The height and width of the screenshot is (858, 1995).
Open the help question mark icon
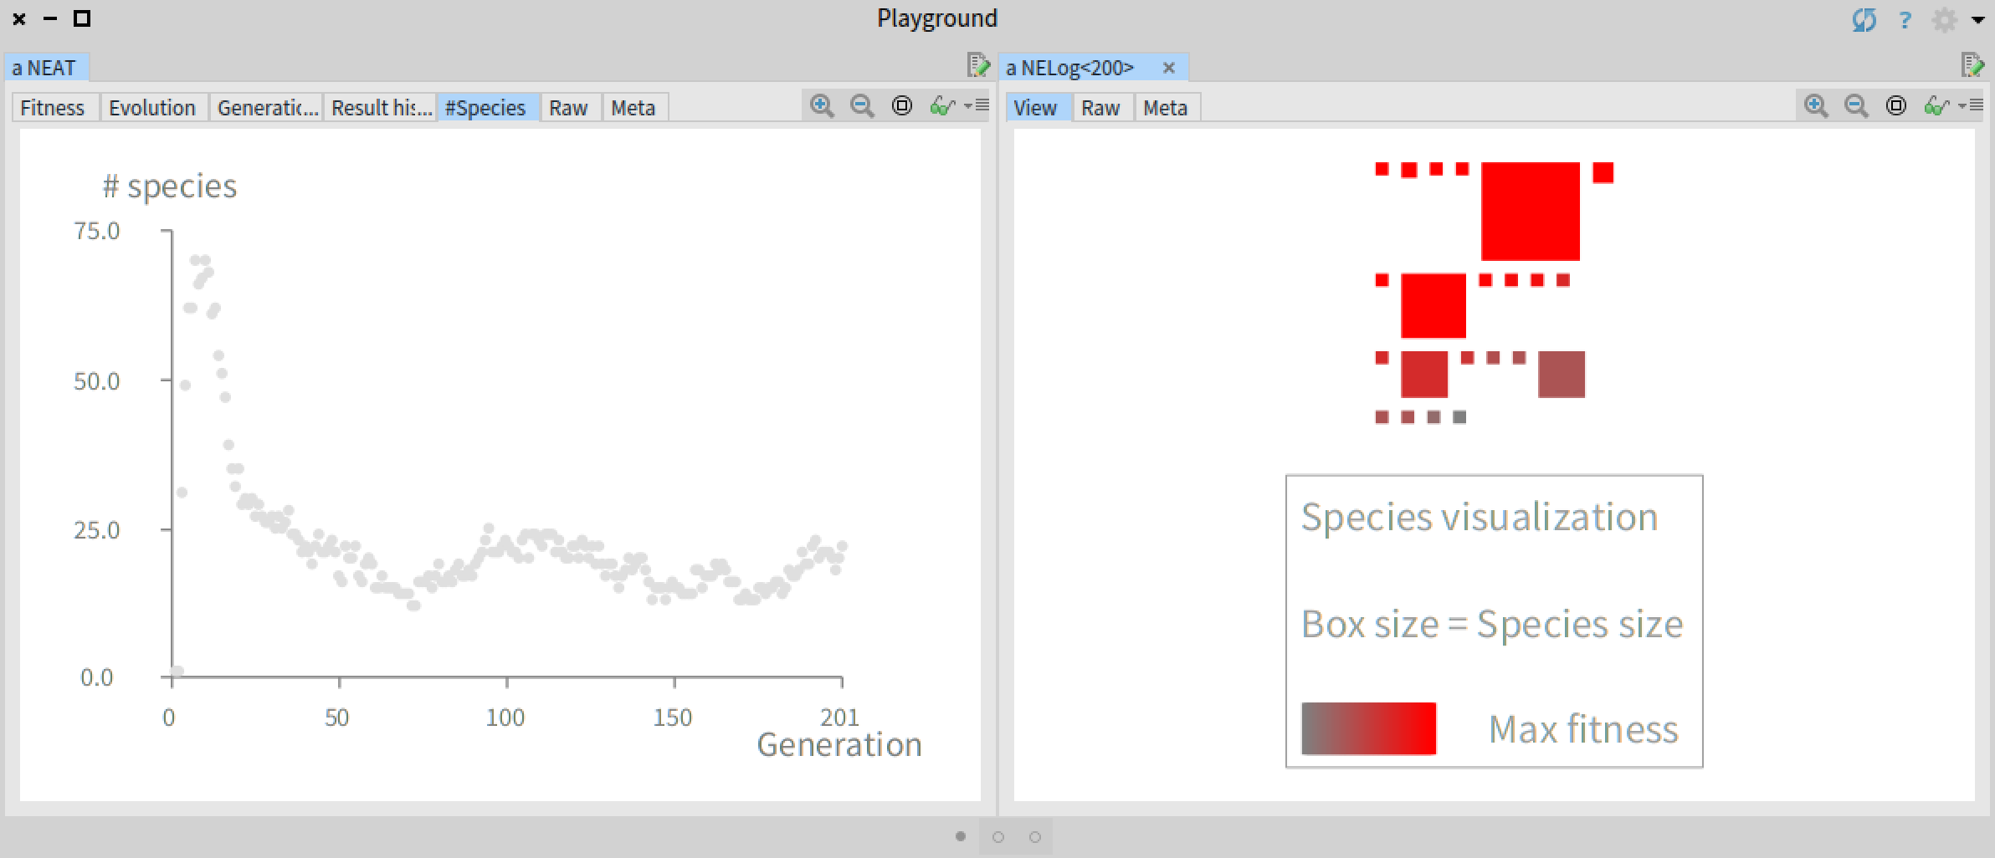click(x=1905, y=19)
